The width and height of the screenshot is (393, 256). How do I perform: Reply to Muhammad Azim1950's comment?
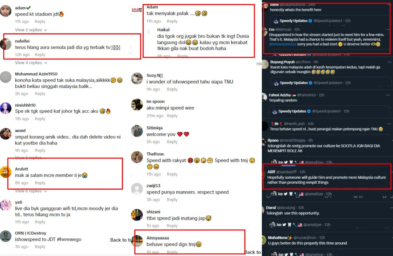tap(40, 94)
